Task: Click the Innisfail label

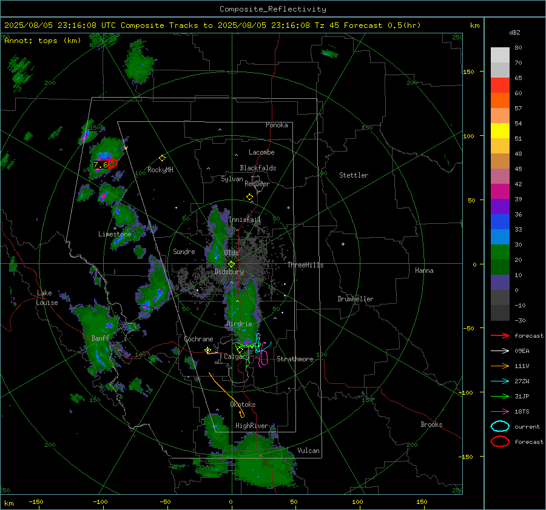Action: 245,220
